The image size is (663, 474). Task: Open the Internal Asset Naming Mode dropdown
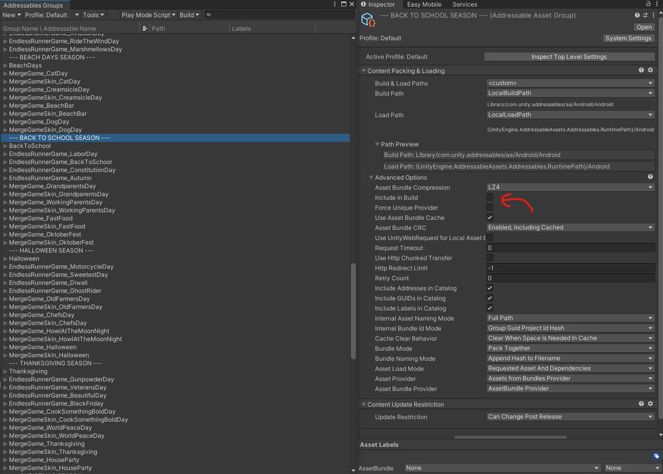pos(570,318)
